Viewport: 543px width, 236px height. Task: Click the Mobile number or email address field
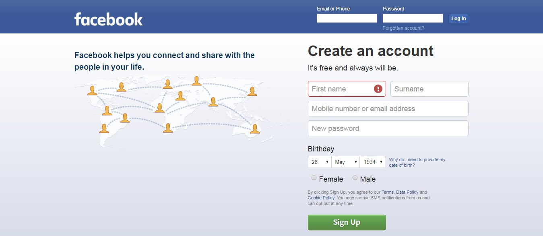[388, 108]
